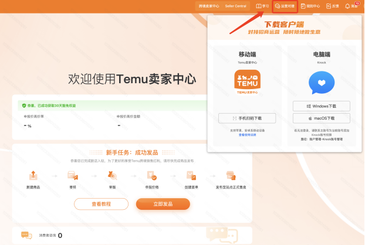Click the TEMU seller center app logo
Screen dimensions: 365x245
pyautogui.click(x=247, y=82)
